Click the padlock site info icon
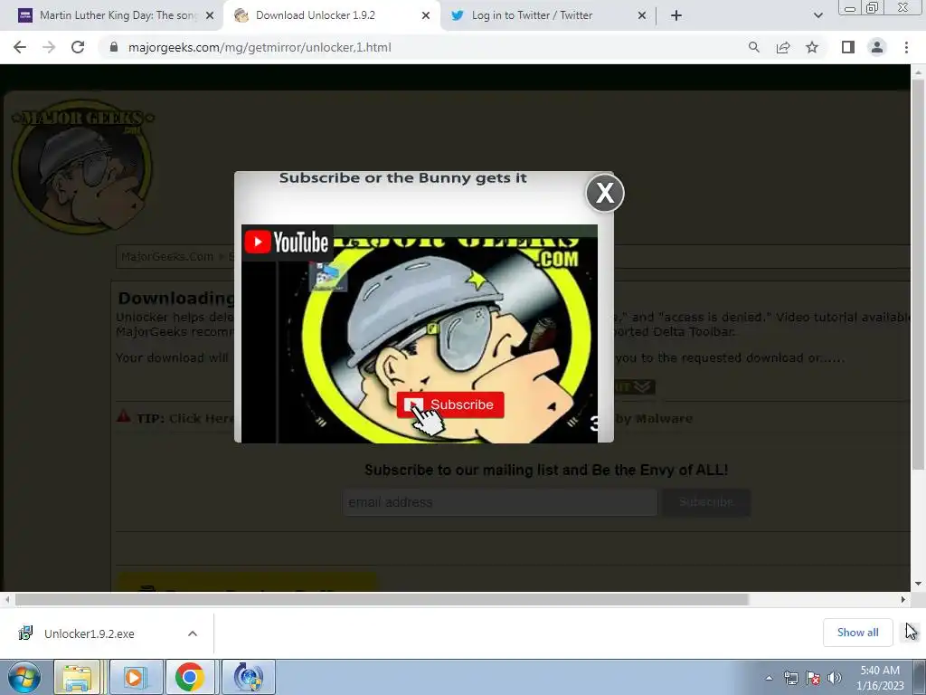 (114, 47)
